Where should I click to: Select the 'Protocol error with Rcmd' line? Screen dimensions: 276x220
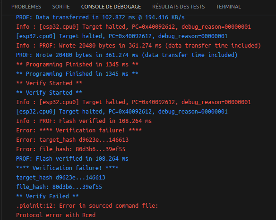coord(56,215)
